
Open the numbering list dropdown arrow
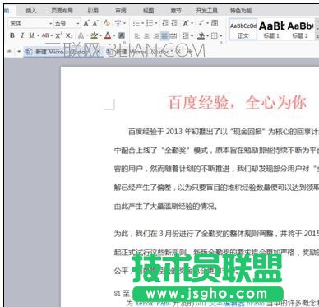[x=155, y=23]
